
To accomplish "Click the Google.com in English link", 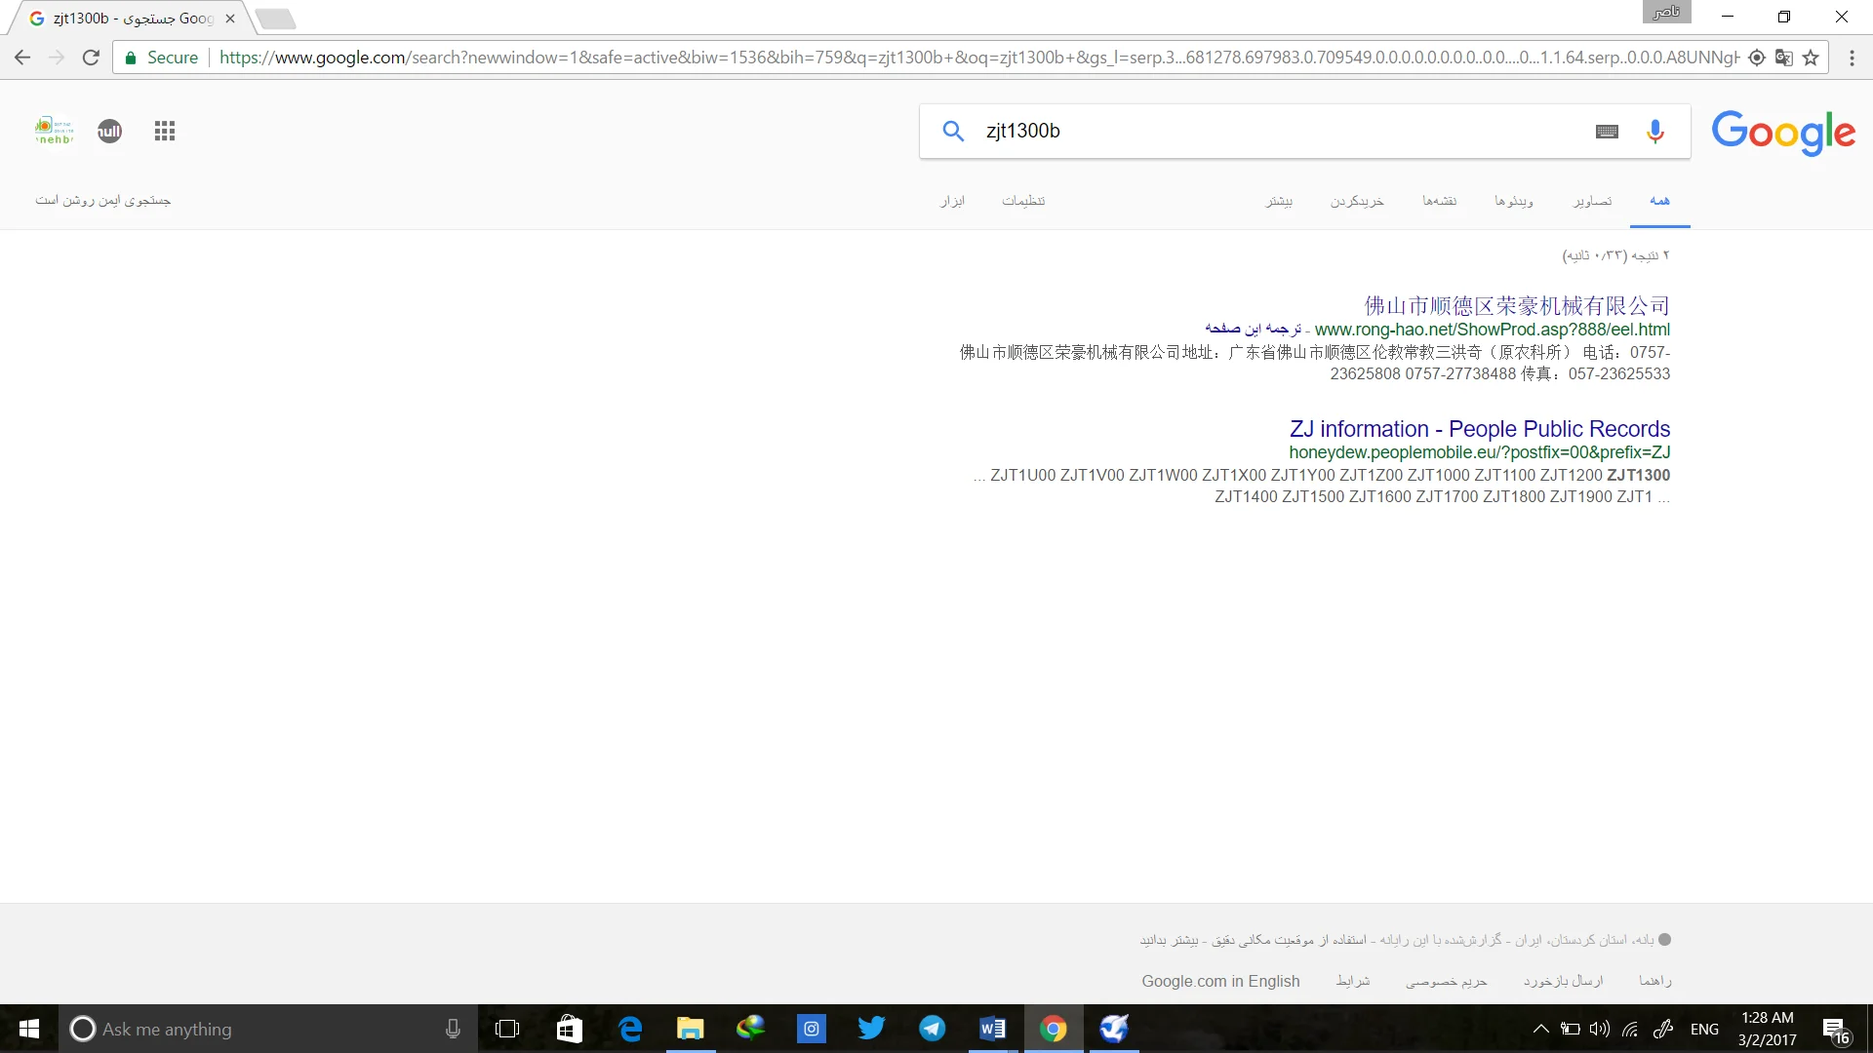I will 1220,981.
